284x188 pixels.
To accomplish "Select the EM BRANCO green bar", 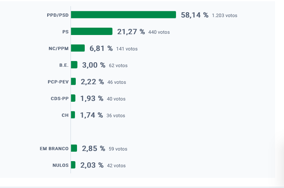I will click(74, 148).
